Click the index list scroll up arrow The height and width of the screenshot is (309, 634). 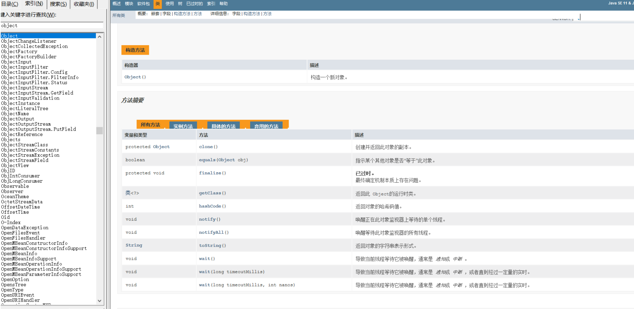(x=99, y=36)
